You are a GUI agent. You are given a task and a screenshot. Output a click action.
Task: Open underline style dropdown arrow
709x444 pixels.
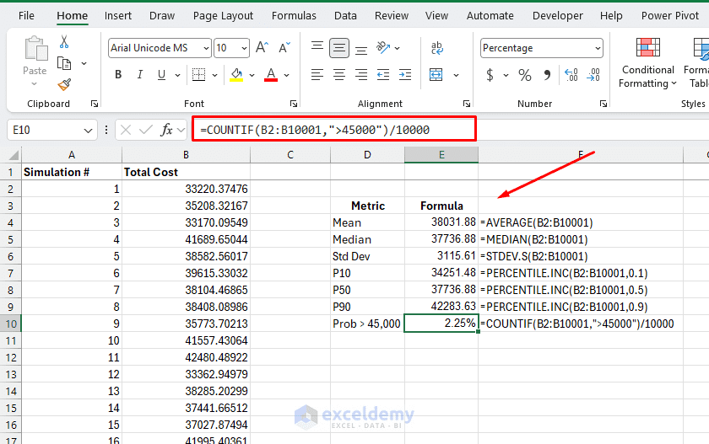(178, 75)
